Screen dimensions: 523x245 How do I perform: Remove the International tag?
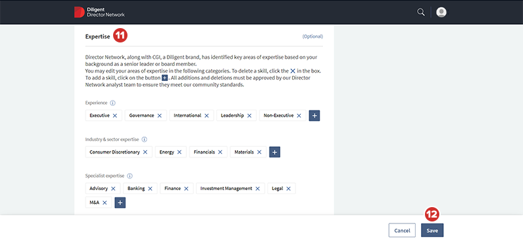click(x=207, y=116)
